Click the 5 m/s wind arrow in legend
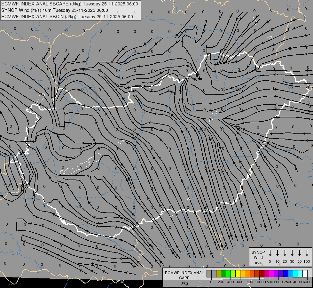Screen dimensions: 313x288 tap(270, 253)
